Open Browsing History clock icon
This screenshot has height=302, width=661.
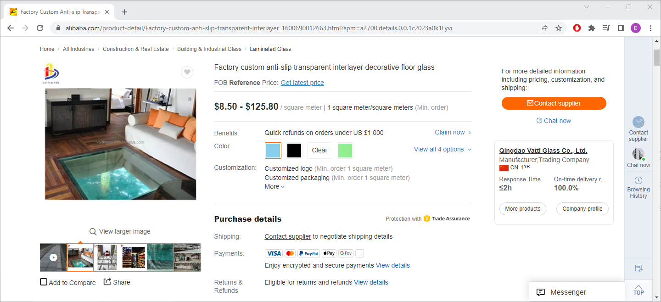coord(639,180)
